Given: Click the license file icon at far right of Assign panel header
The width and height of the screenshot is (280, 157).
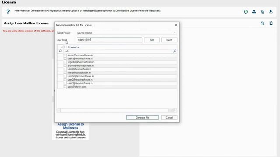Looking at the screenshot, I should (271, 23).
